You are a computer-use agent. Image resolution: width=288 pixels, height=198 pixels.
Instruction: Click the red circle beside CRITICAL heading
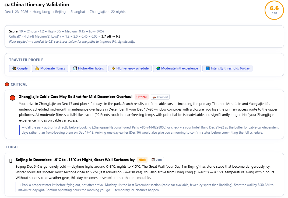pyautogui.click(x=7, y=85)
